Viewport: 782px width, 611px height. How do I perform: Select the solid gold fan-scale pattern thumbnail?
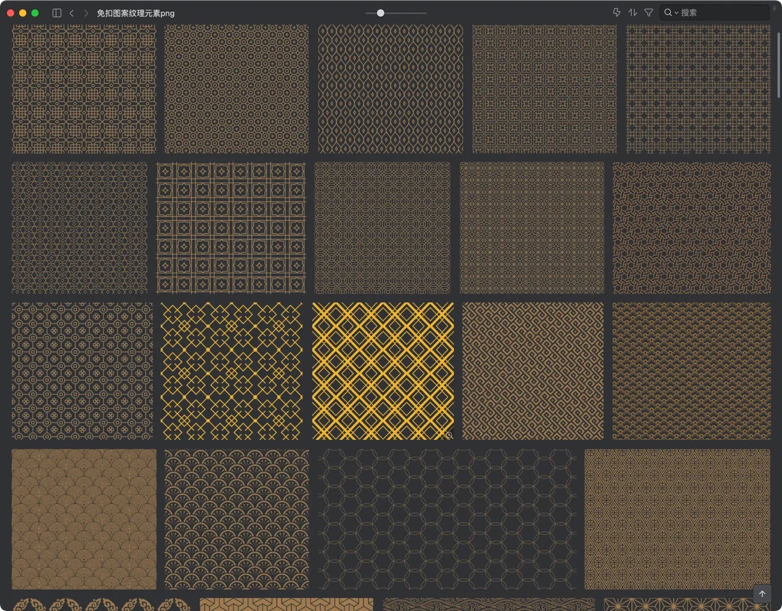(84, 519)
